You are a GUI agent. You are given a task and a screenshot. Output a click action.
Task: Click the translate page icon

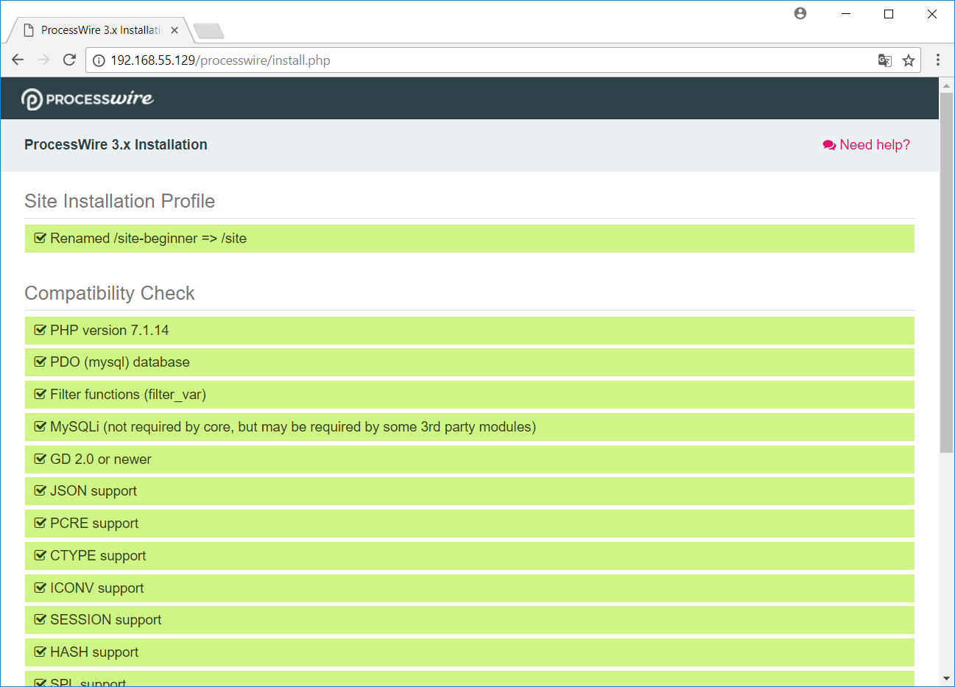[x=885, y=60]
